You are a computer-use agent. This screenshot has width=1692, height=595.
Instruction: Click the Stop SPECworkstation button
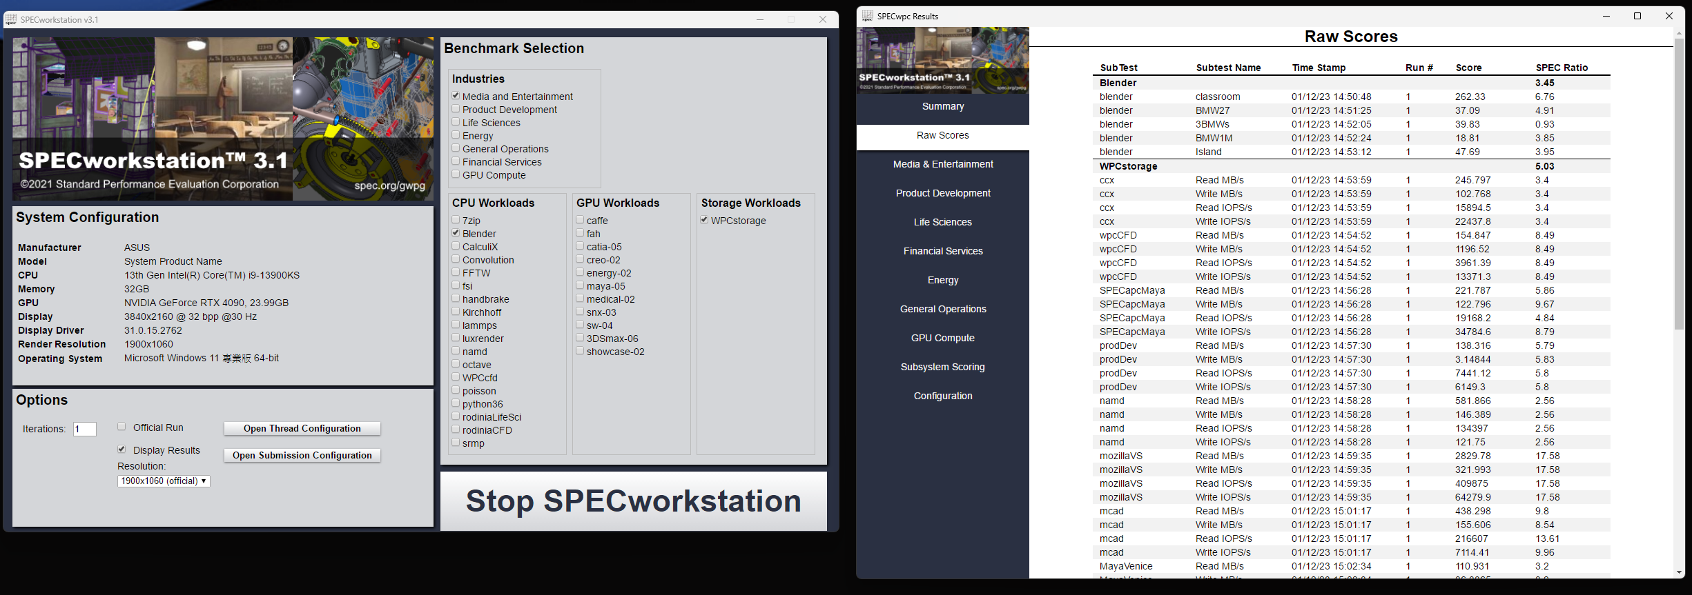click(633, 501)
